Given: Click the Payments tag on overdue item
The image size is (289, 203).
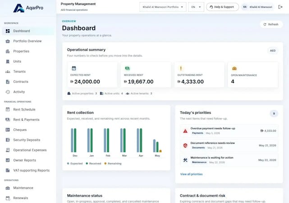Looking at the screenshot, I should tap(197, 133).
